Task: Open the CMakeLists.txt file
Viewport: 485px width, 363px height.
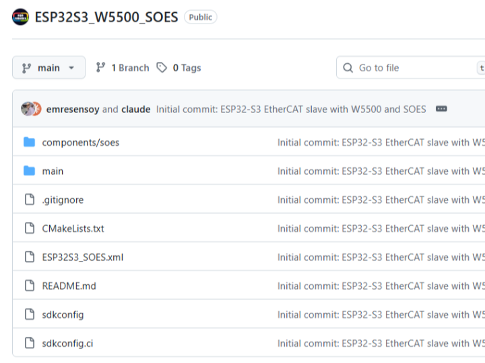Action: point(73,229)
